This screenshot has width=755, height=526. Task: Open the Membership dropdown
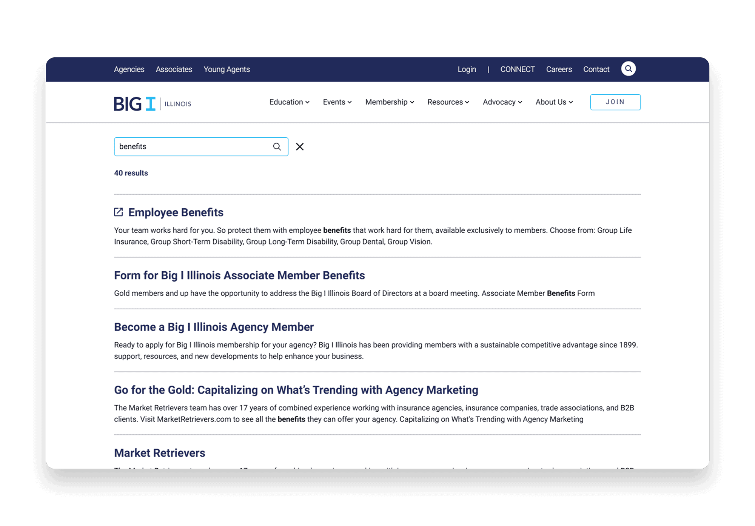pyautogui.click(x=390, y=102)
